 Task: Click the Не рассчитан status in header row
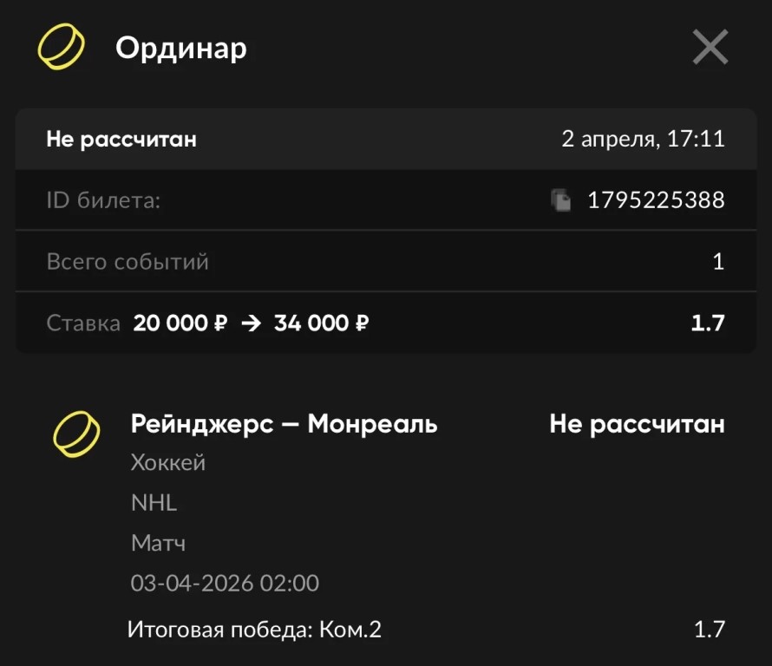click(121, 139)
